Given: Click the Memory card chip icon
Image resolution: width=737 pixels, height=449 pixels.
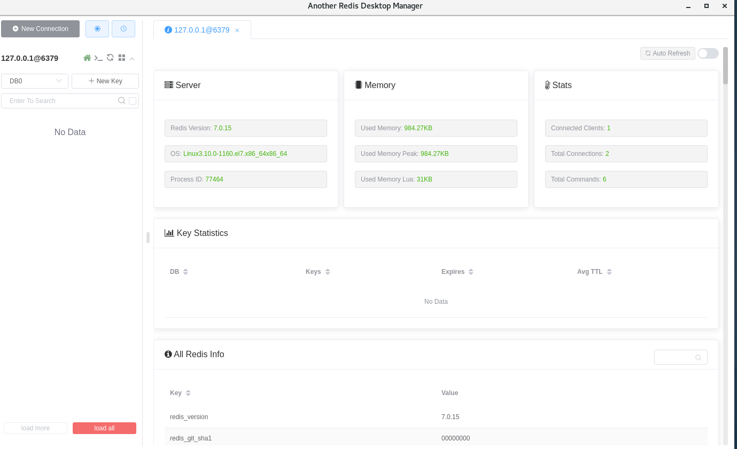Looking at the screenshot, I should pos(359,85).
